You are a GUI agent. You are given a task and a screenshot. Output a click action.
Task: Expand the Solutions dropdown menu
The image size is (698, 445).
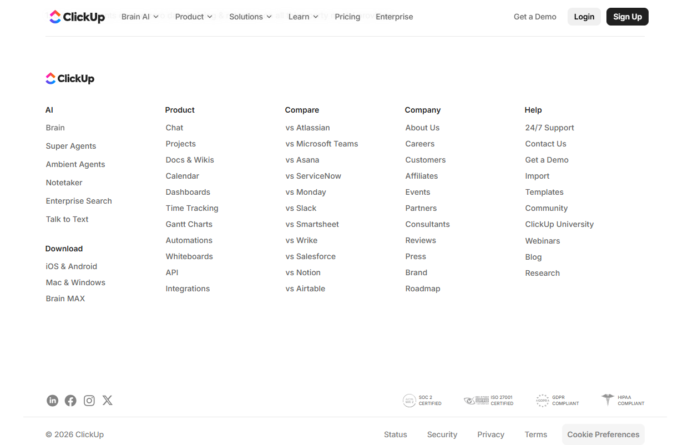coord(250,17)
